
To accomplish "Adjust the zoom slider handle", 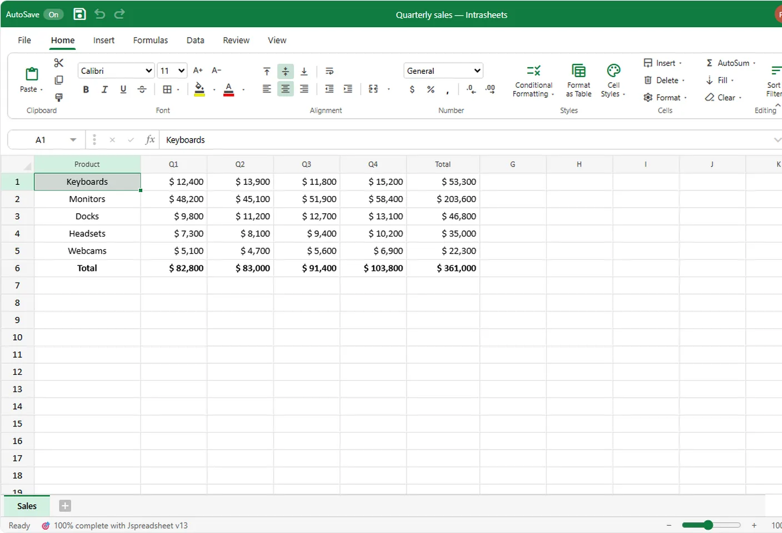I will click(x=708, y=525).
